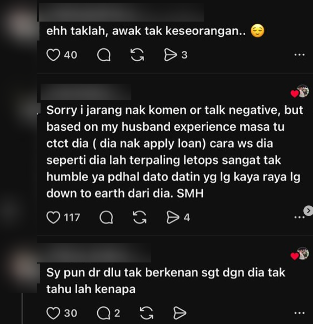The image size is (313, 324).
Task: Open more options for 117-like comment
Action: [x=299, y=217]
